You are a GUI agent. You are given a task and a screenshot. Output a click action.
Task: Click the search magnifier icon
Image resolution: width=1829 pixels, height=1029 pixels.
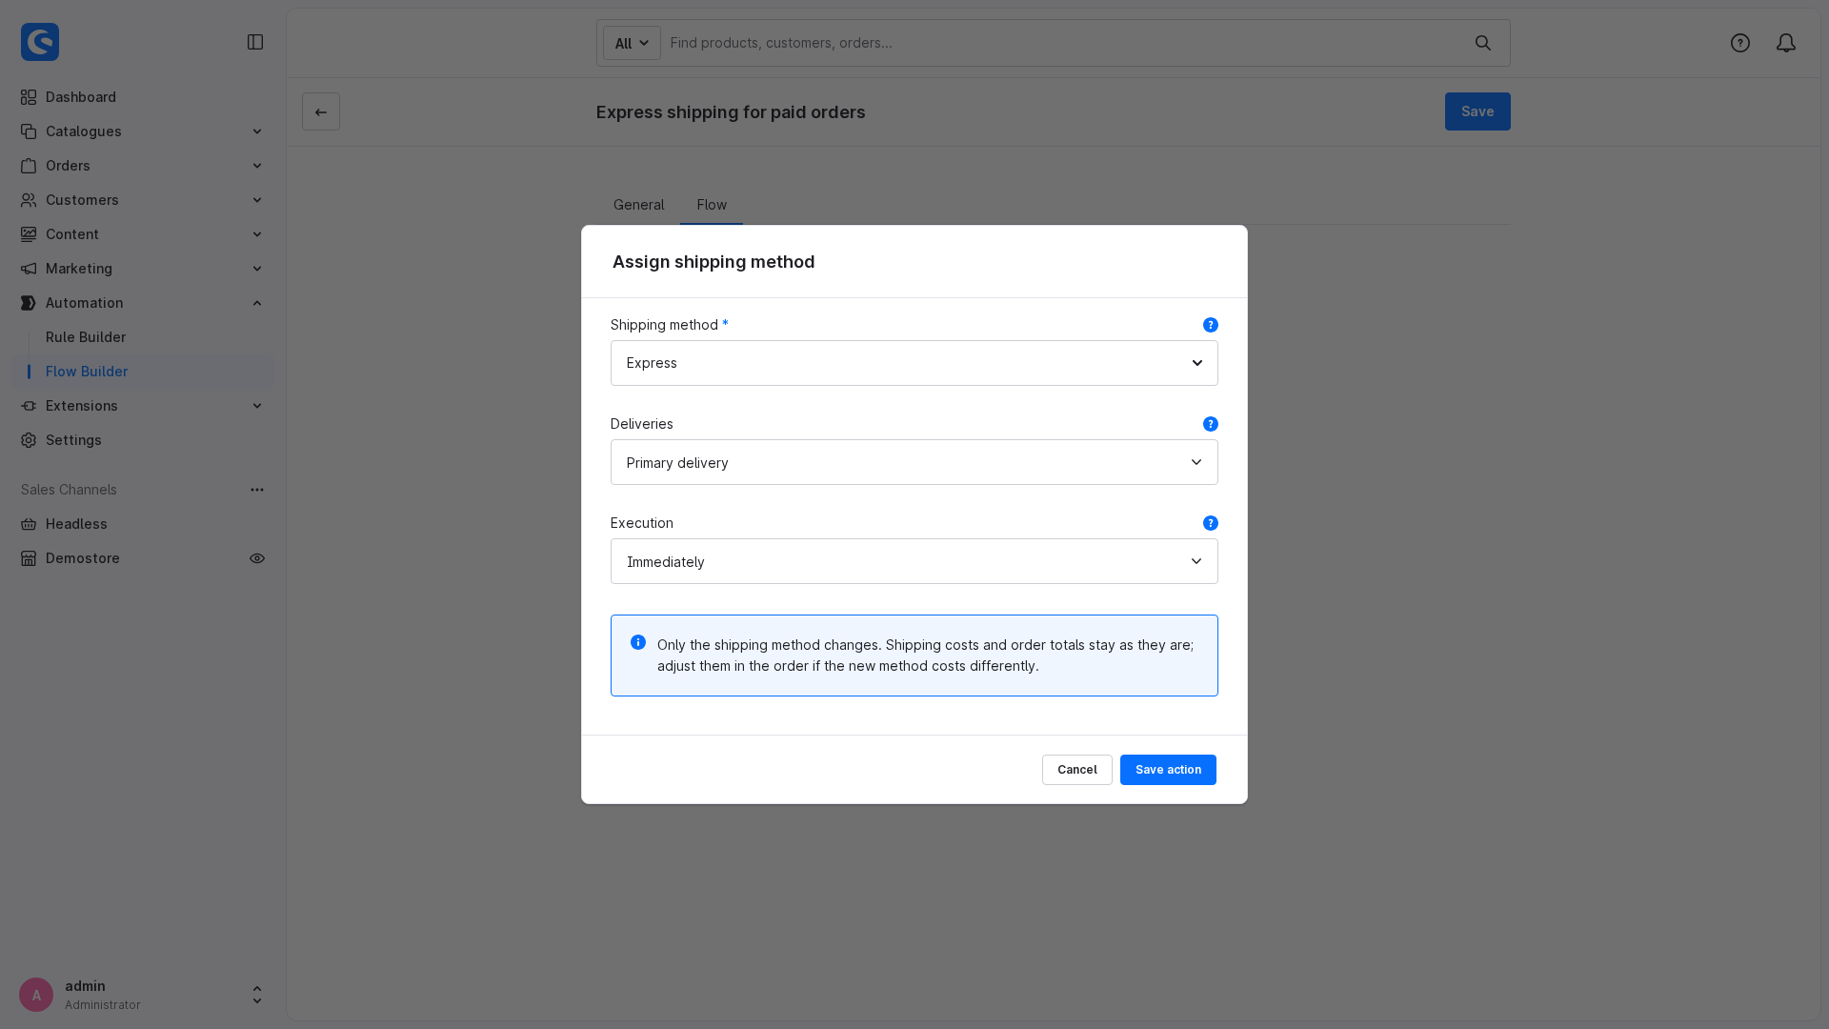click(1483, 43)
